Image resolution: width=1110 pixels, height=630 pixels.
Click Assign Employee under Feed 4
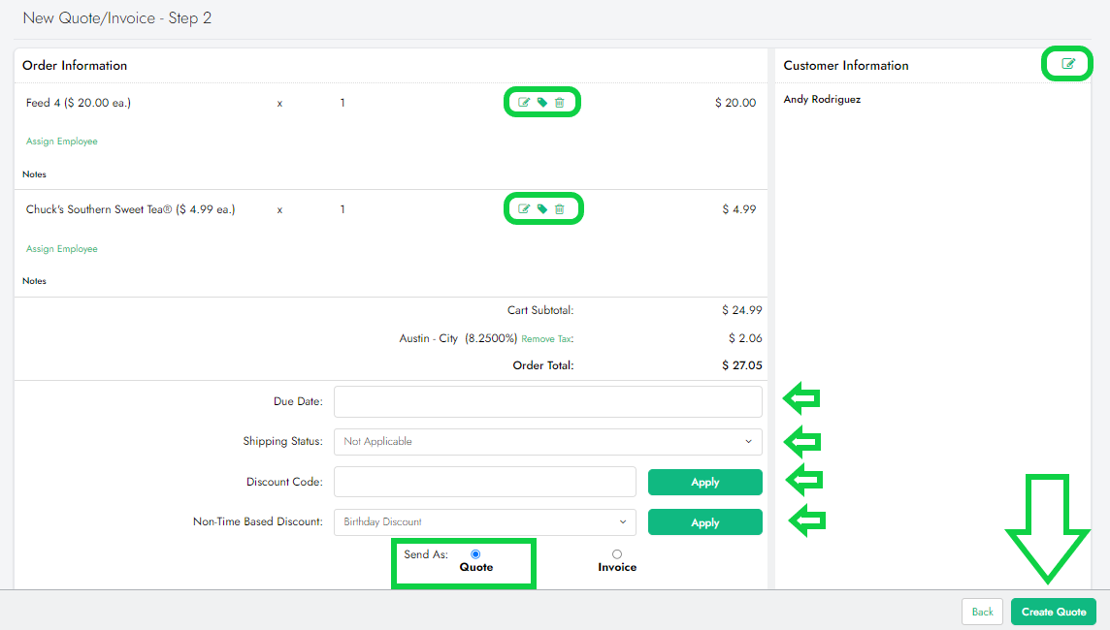[62, 142]
